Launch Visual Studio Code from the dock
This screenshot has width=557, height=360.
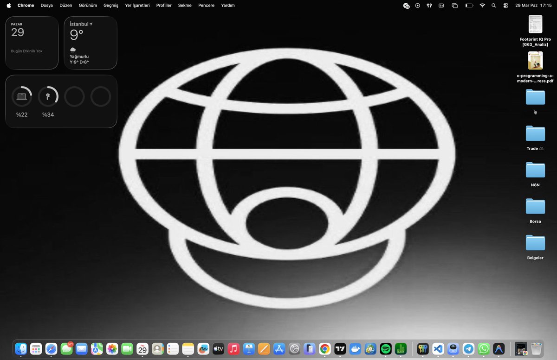pos(438,348)
